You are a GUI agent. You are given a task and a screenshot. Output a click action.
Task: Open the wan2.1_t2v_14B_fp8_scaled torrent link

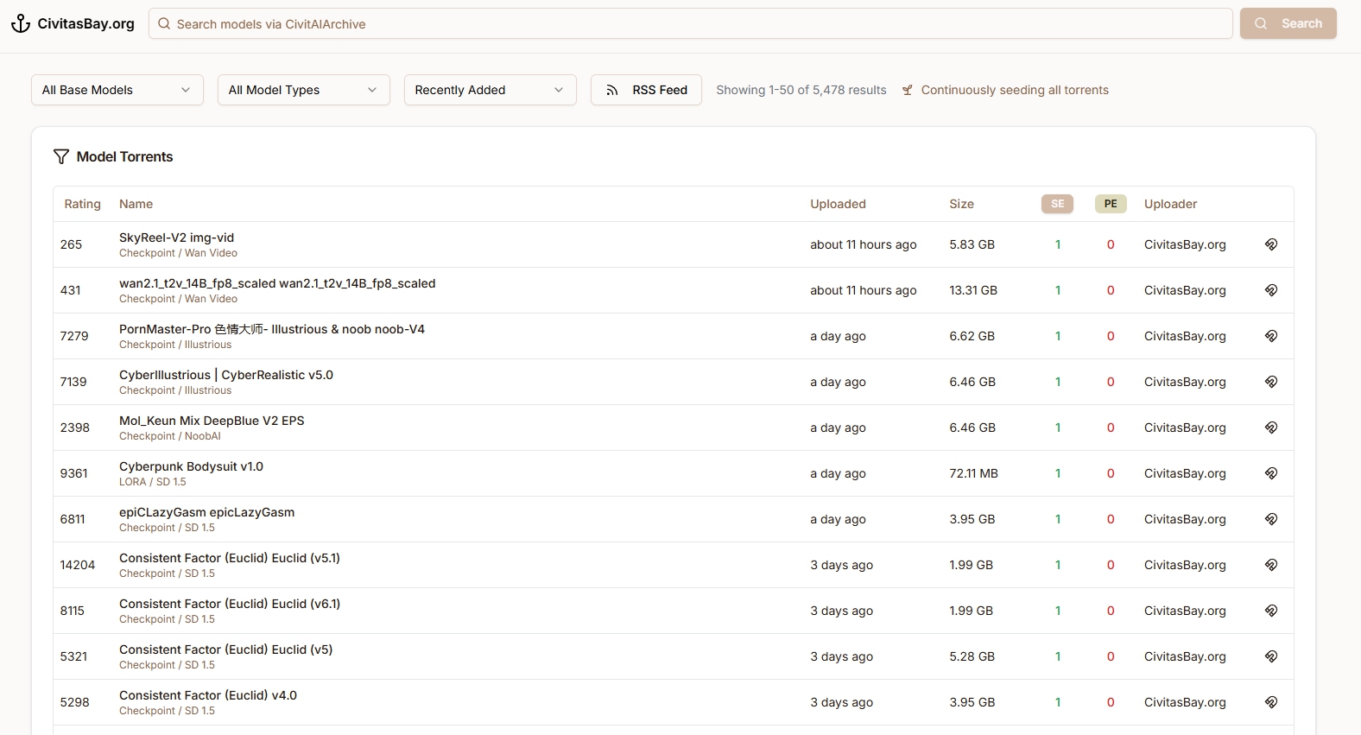click(x=277, y=283)
